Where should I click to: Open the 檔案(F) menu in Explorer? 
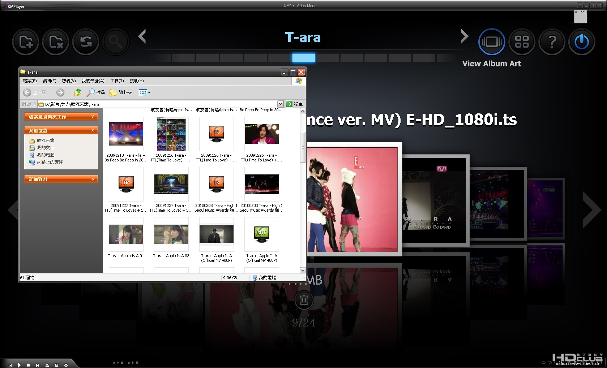30,81
